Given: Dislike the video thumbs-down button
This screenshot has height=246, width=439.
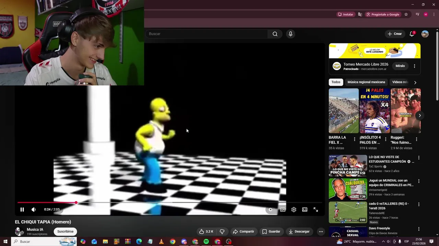Looking at the screenshot, I should point(222,231).
